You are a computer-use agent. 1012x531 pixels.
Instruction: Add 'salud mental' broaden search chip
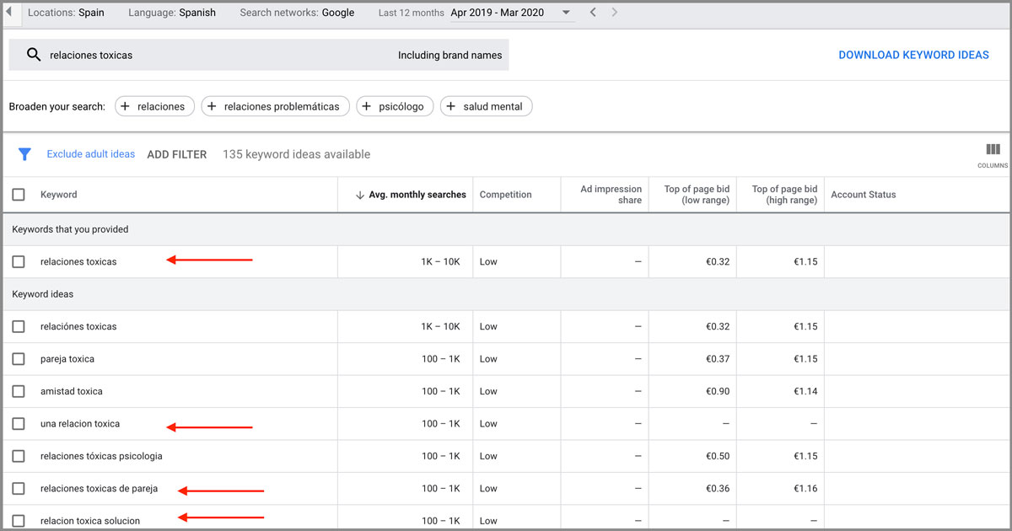486,106
